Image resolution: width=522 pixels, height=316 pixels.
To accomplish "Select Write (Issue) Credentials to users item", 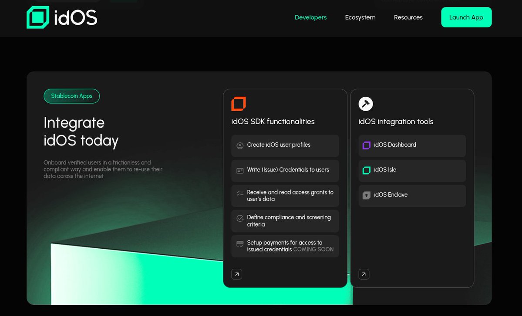I will (x=285, y=171).
